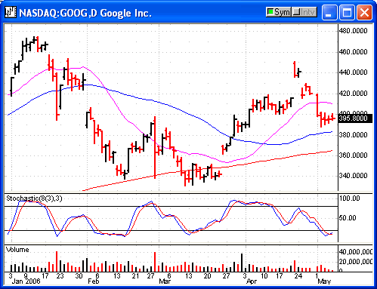Image resolution: width=377 pixels, height=289 pixels.
Task: Click the Mar month label on date axis
Action: click(x=165, y=281)
